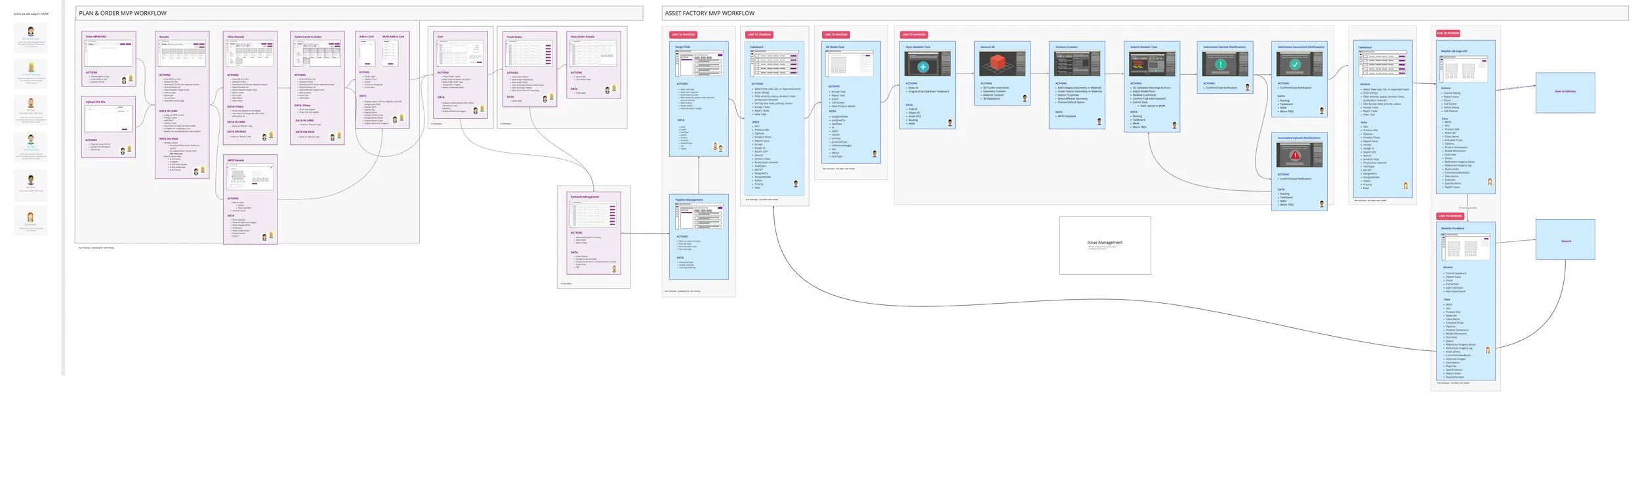Screen dimensions: 1640x490
Task: Click the Add to Cart card title
Action: tap(367, 37)
